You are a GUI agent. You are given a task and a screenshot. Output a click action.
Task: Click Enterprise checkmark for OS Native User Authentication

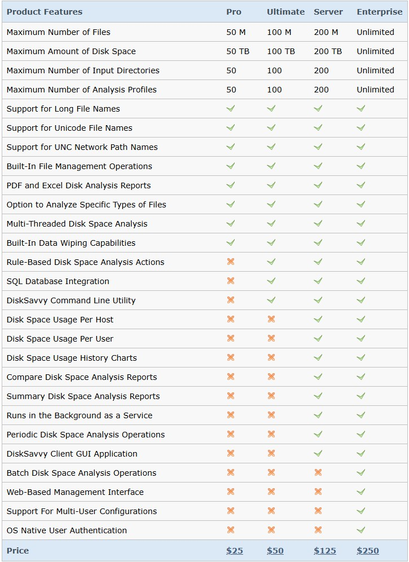[361, 530]
